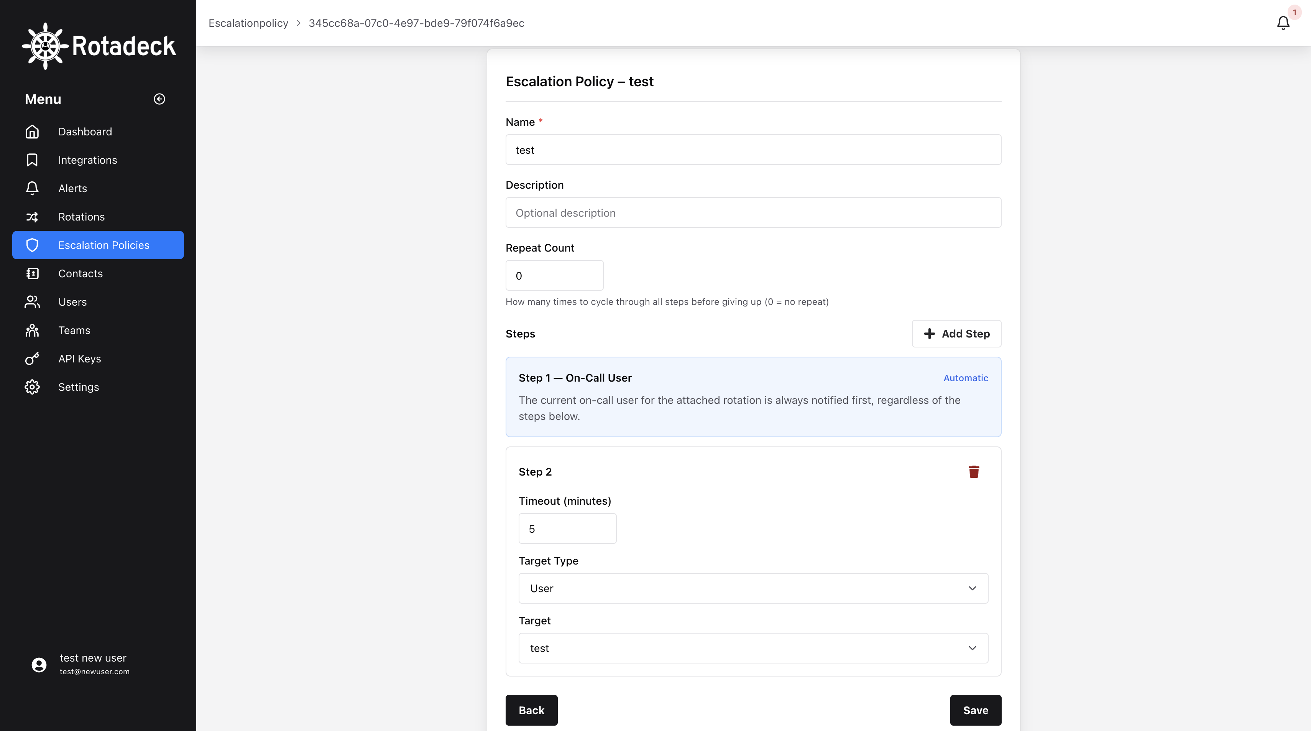
Task: Click the Alerts bell icon in sidebar
Action: click(32, 188)
